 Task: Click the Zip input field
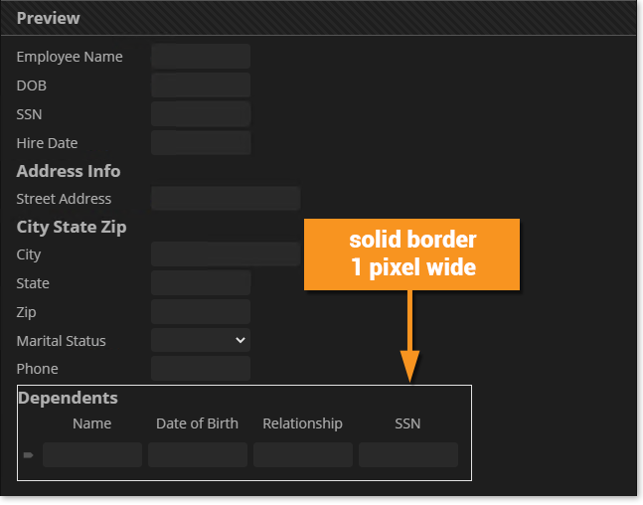tap(201, 312)
